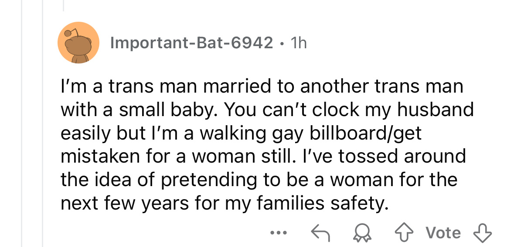Open the orange Snoo avatar profile

pyautogui.click(x=79, y=43)
